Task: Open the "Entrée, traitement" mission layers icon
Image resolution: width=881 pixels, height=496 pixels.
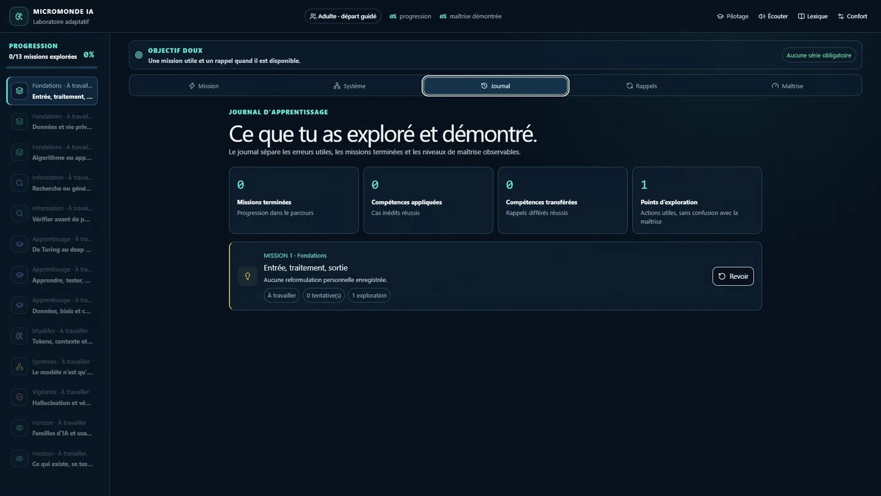Action: point(20,91)
